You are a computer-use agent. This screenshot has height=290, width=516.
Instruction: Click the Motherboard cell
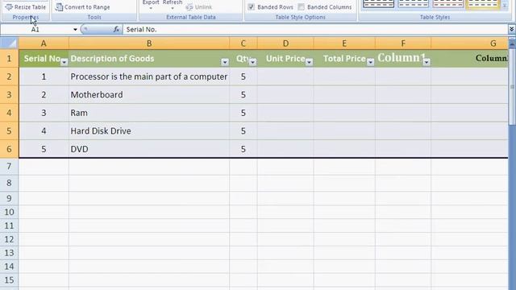point(149,95)
